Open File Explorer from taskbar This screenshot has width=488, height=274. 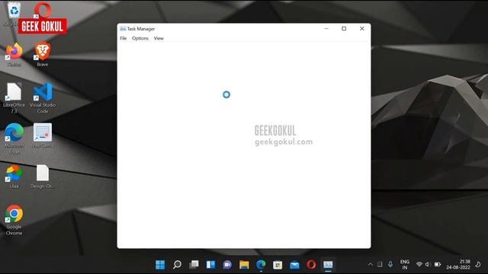click(244, 265)
